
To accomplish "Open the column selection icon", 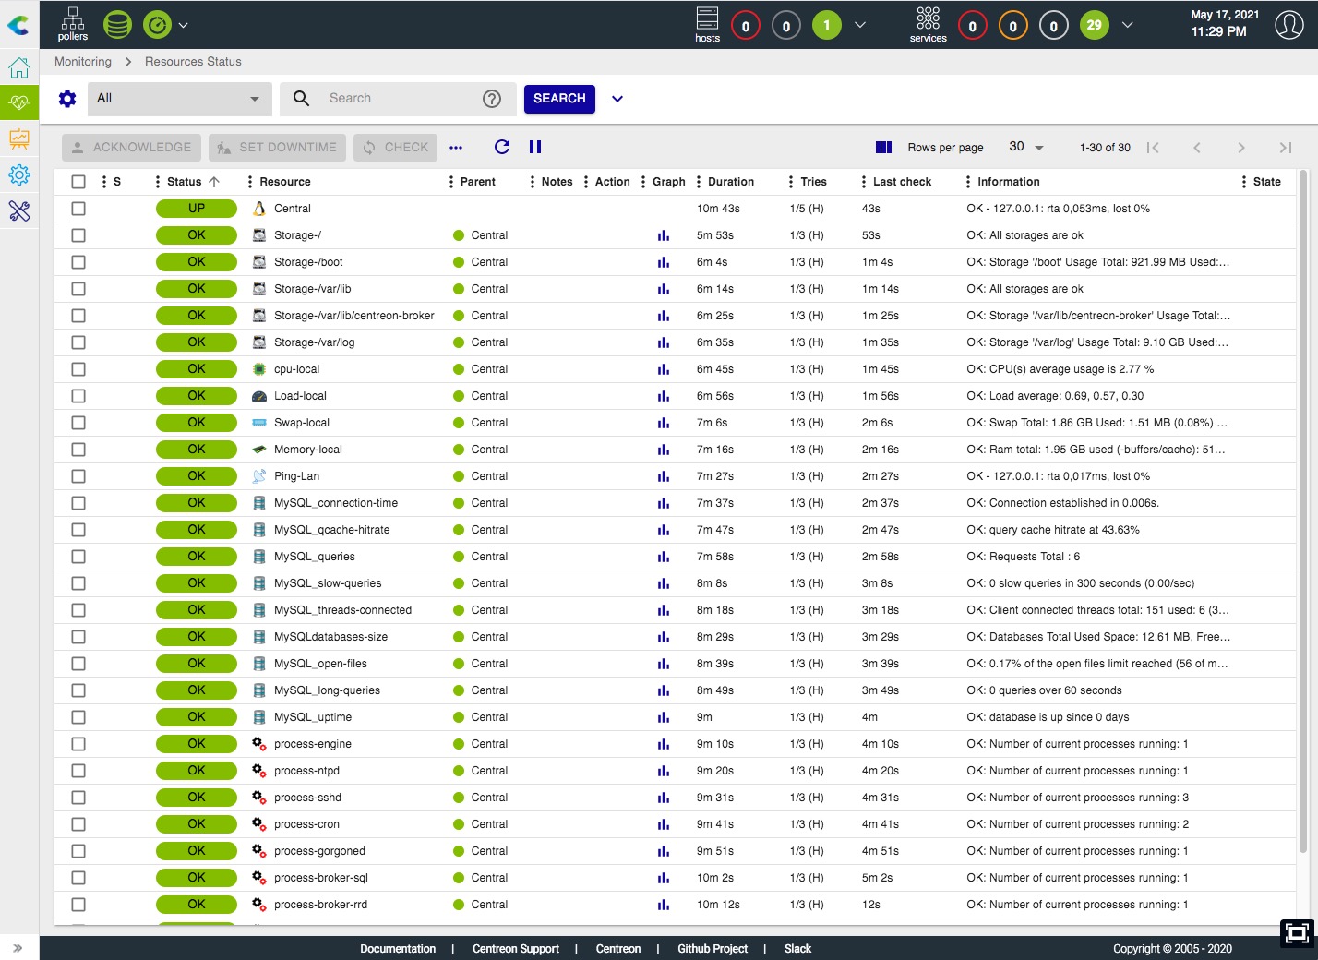I will 883,148.
